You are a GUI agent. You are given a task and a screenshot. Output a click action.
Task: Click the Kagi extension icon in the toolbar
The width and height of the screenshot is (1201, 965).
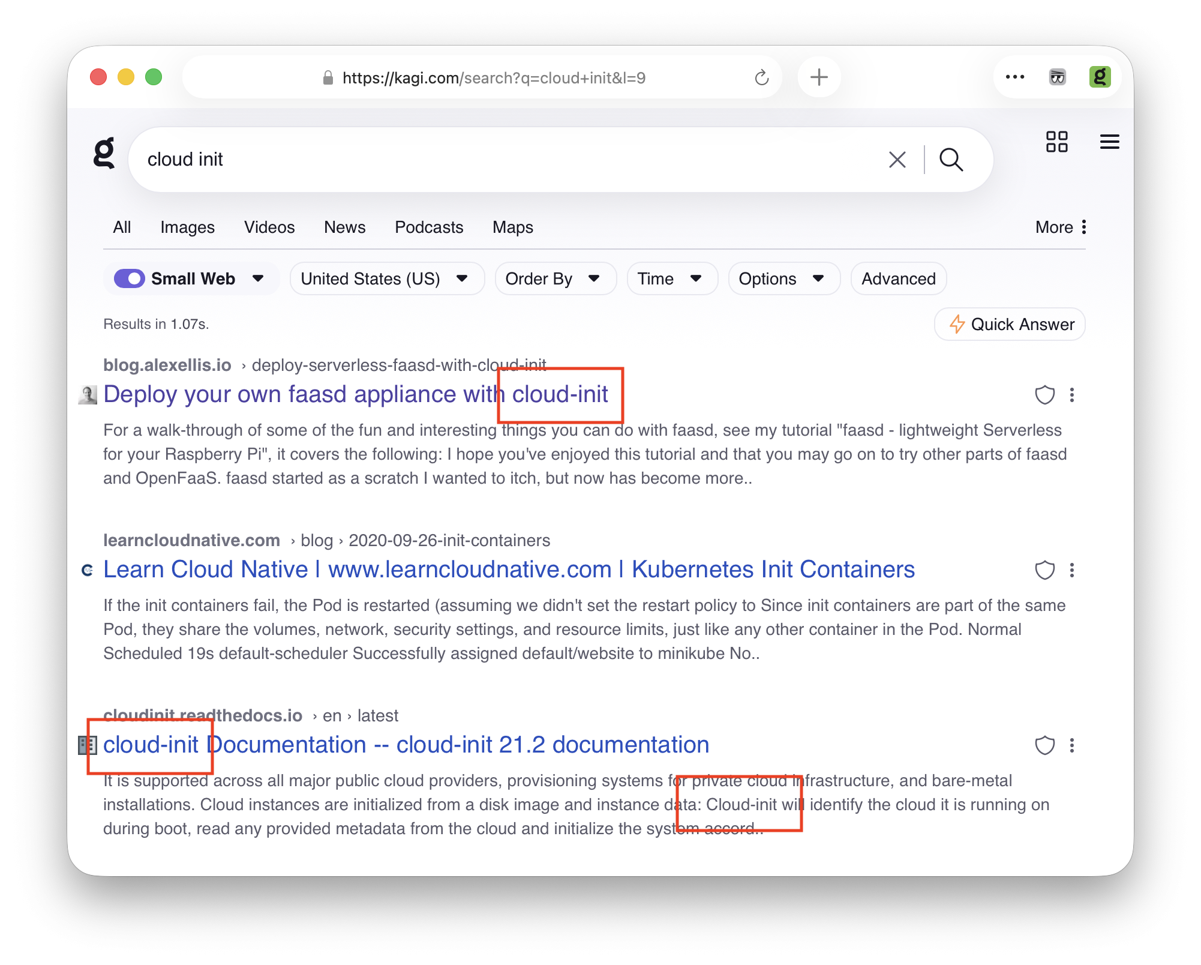click(1100, 77)
